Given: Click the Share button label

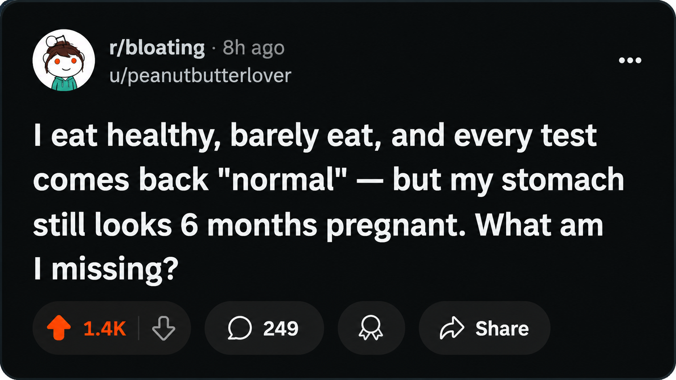Looking at the screenshot, I should pyautogui.click(x=502, y=328).
